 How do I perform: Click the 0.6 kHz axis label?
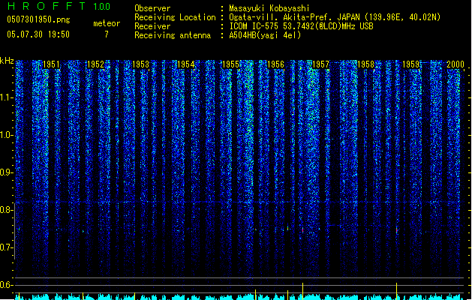[6, 285]
